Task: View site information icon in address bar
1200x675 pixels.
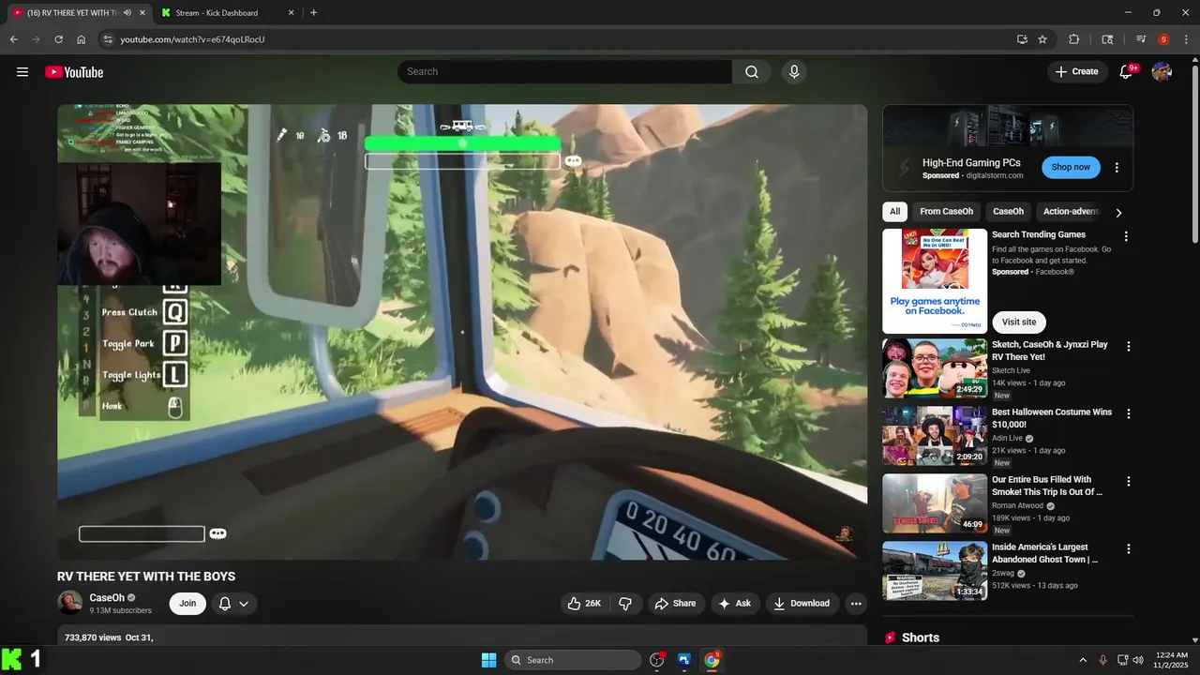Action: click(108, 39)
